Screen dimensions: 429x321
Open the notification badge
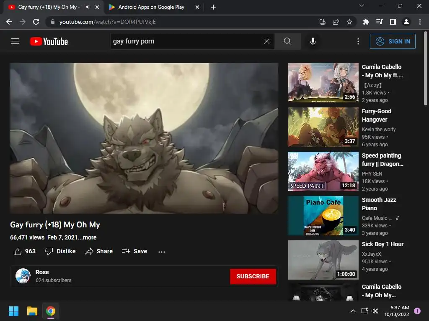(417, 311)
